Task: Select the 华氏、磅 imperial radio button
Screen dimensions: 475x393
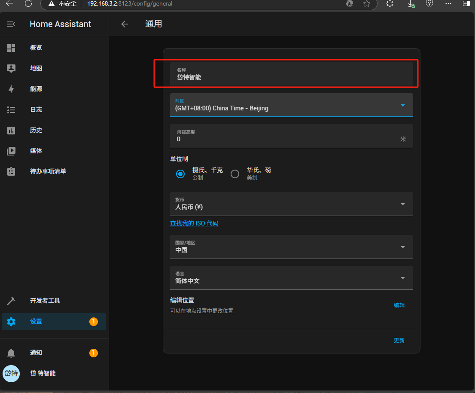Action: 235,174
